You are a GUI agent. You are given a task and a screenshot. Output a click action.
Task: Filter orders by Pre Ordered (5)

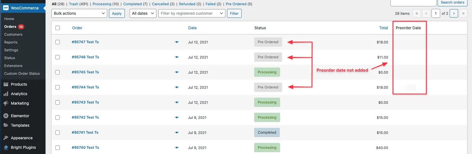(x=239, y=4)
